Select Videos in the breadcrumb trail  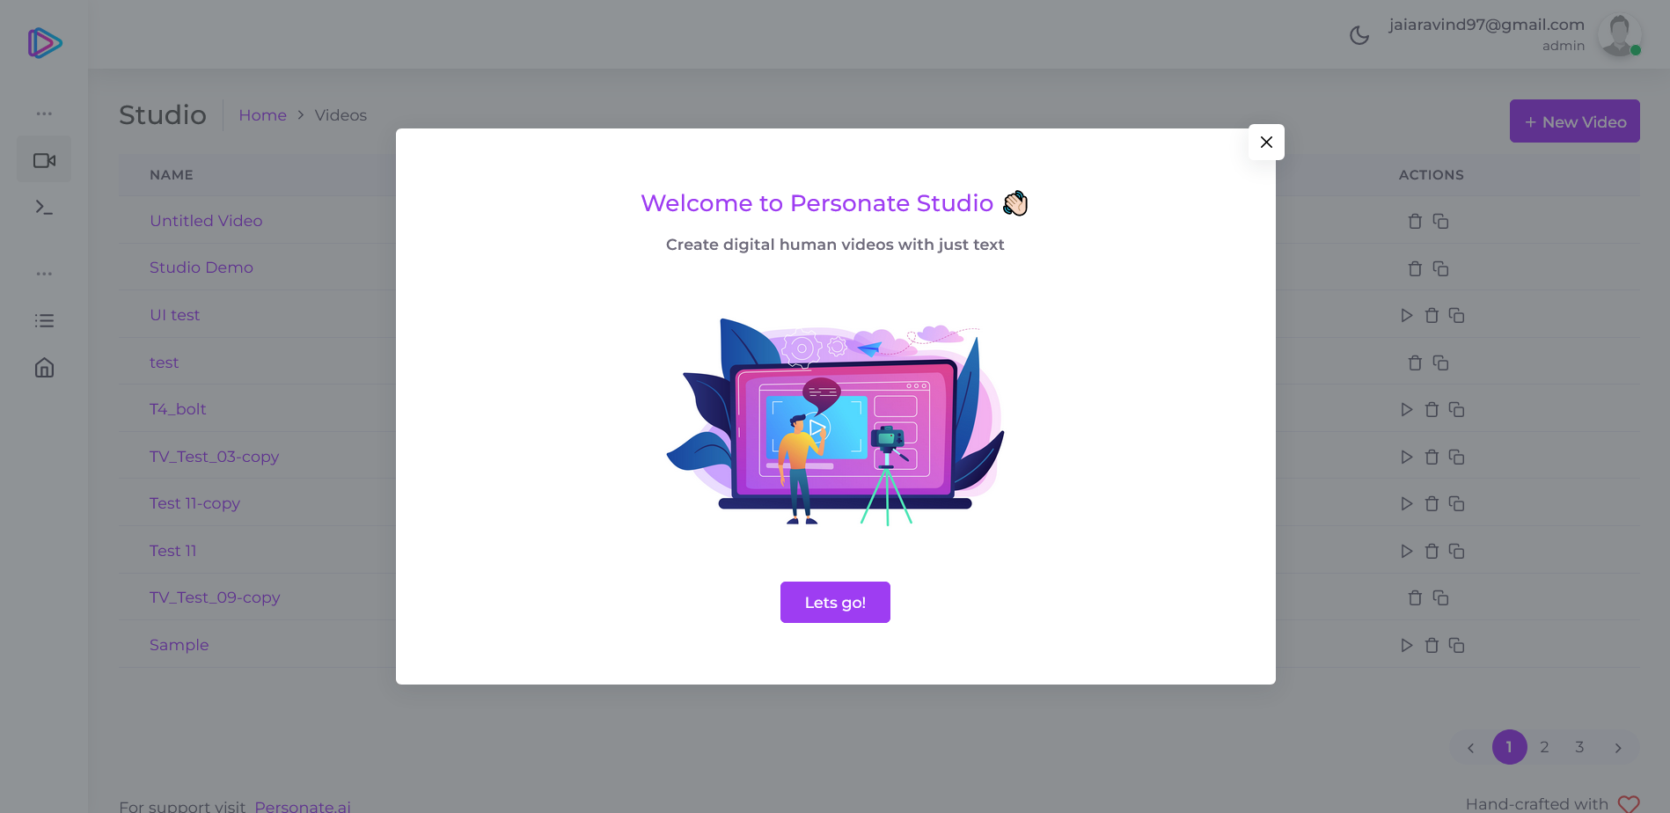(341, 114)
